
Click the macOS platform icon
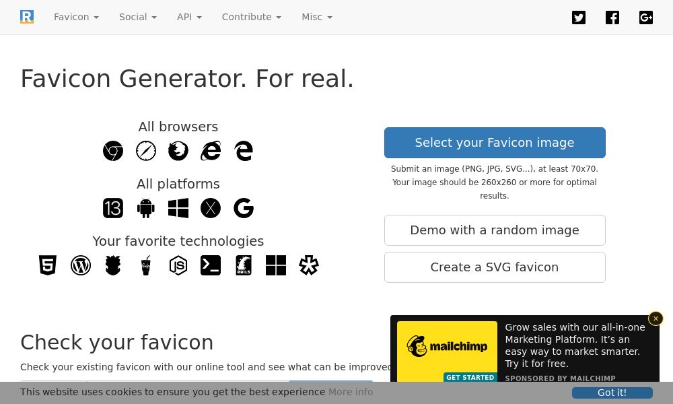211,208
